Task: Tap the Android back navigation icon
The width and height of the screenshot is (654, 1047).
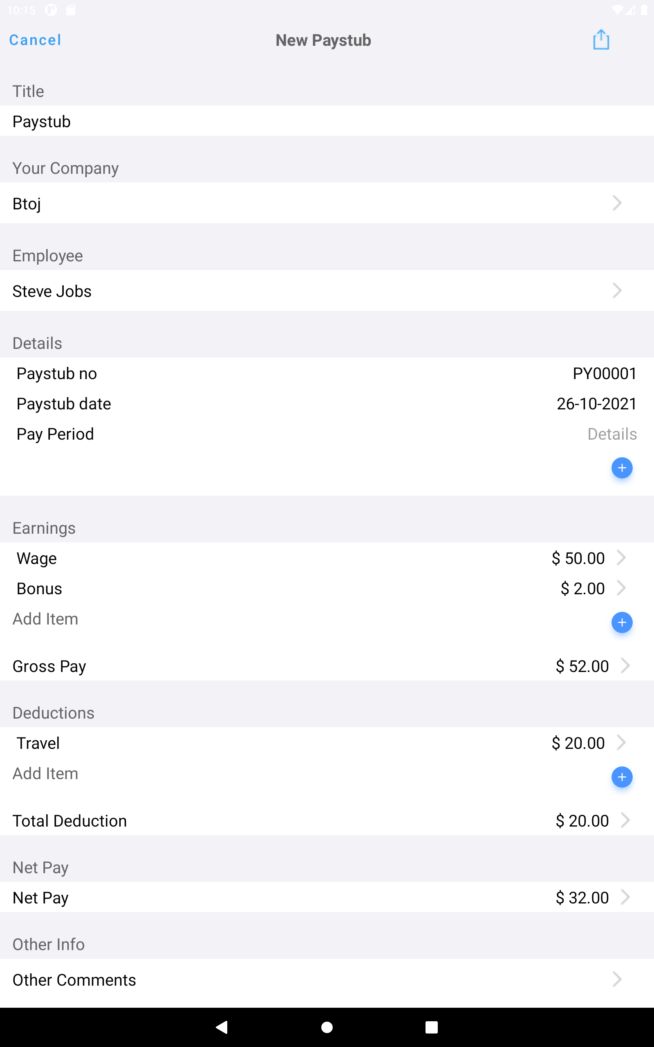Action: [x=222, y=1027]
